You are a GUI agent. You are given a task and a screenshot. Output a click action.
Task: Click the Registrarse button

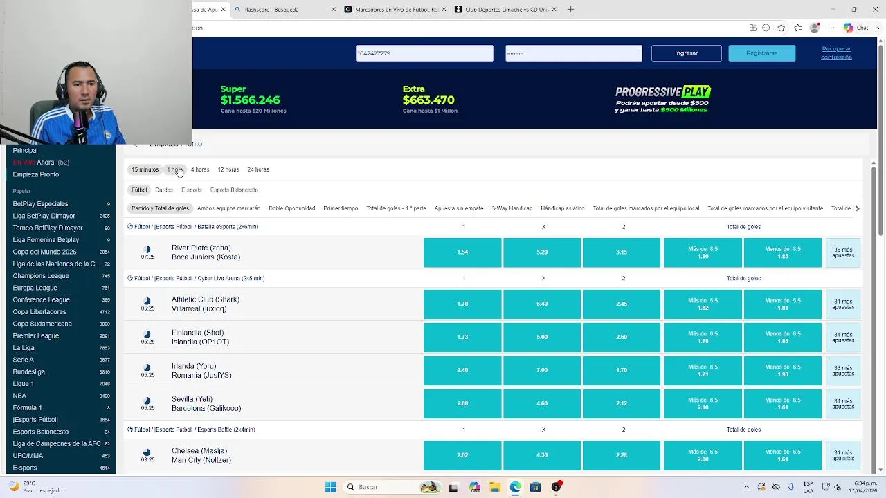click(x=762, y=53)
